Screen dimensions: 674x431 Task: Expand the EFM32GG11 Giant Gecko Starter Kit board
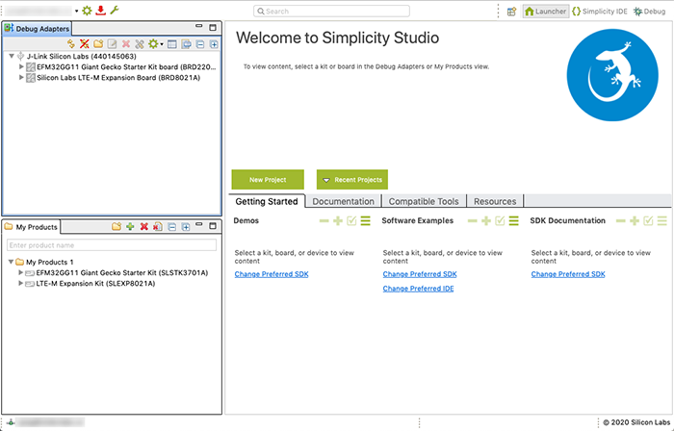click(22, 66)
